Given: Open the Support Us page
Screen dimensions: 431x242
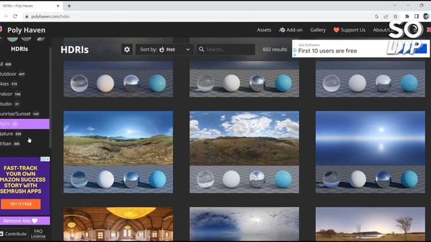Looking at the screenshot, I should coord(350,30).
